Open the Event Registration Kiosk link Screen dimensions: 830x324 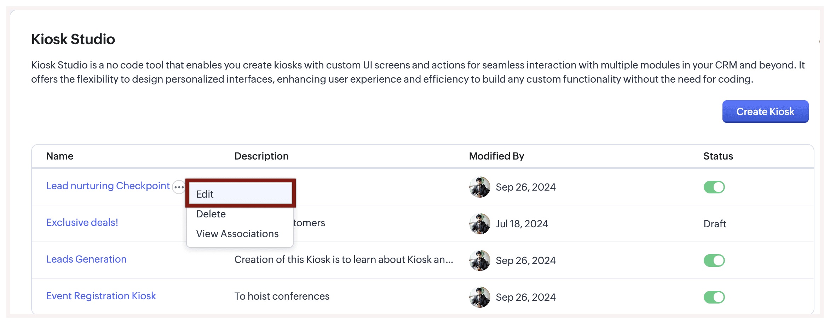pyautogui.click(x=101, y=296)
